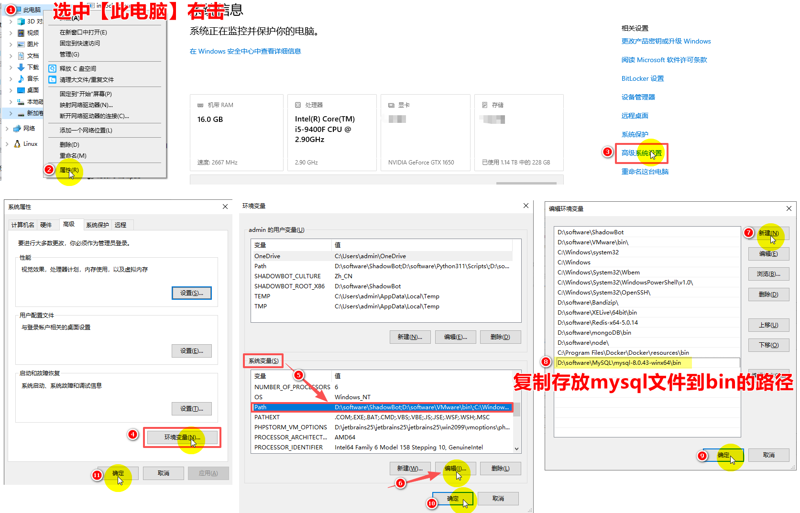The height and width of the screenshot is (513, 800).
Task: Select OneDrive row in user variables
Action: click(382, 256)
